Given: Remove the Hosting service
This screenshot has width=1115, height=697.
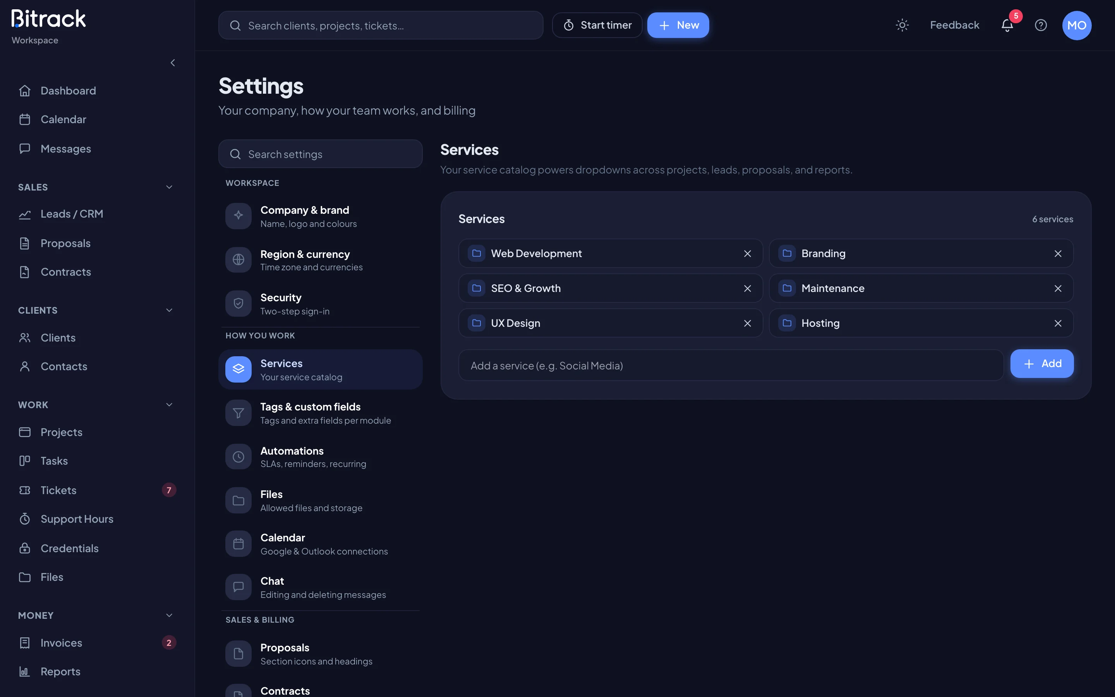Looking at the screenshot, I should (x=1058, y=324).
